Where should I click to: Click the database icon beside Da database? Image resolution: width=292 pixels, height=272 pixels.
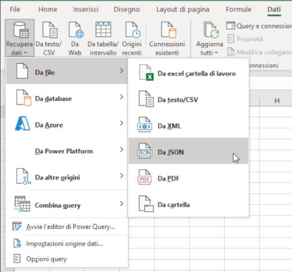coord(23,98)
